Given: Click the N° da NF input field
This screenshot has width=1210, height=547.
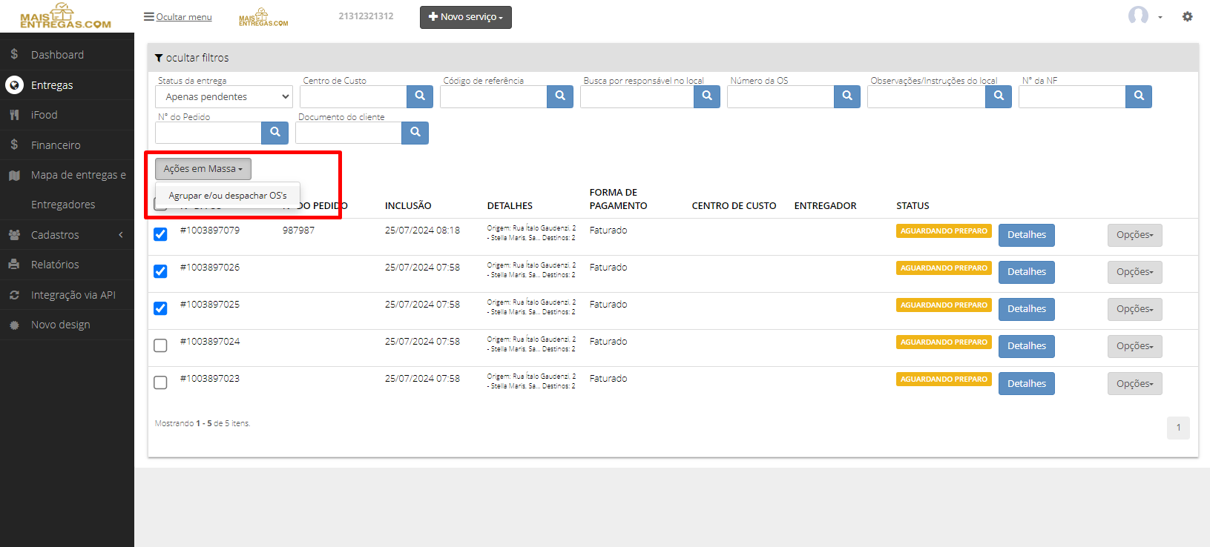Looking at the screenshot, I should click(1072, 96).
